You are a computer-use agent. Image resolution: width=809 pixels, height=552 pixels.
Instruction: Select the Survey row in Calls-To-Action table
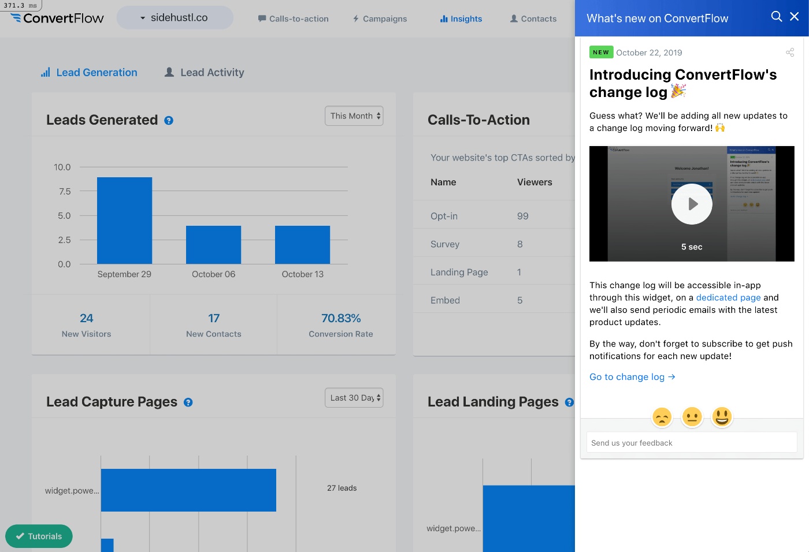[x=494, y=244]
